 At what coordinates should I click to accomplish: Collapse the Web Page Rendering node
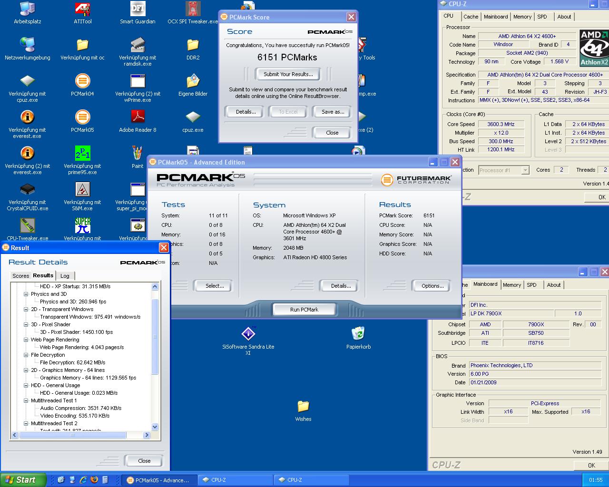26,340
